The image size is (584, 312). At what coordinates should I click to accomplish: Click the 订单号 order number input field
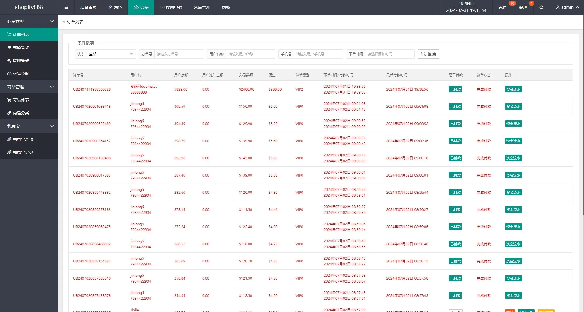click(x=179, y=54)
